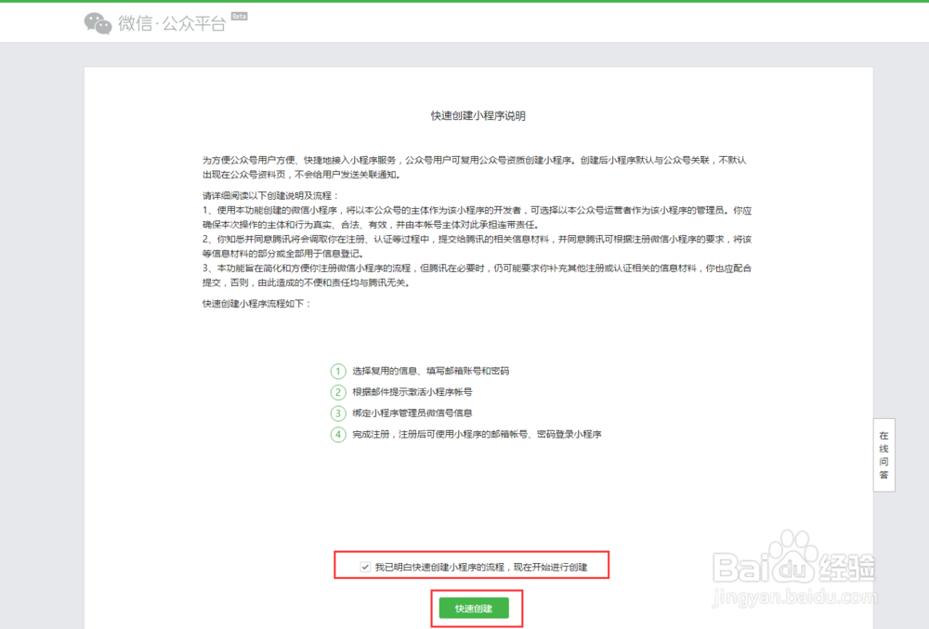The image size is (929, 629).
Task: Select step circle ③ in the flow list
Action: pos(338,413)
